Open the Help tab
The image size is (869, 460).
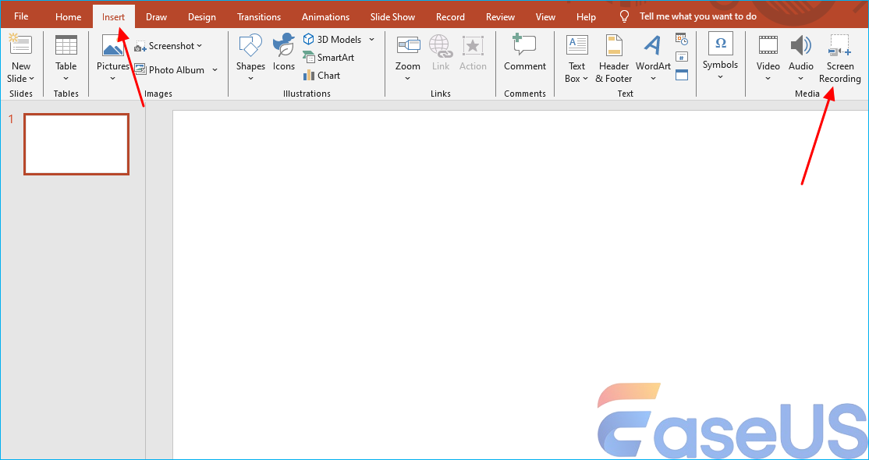[586, 16]
